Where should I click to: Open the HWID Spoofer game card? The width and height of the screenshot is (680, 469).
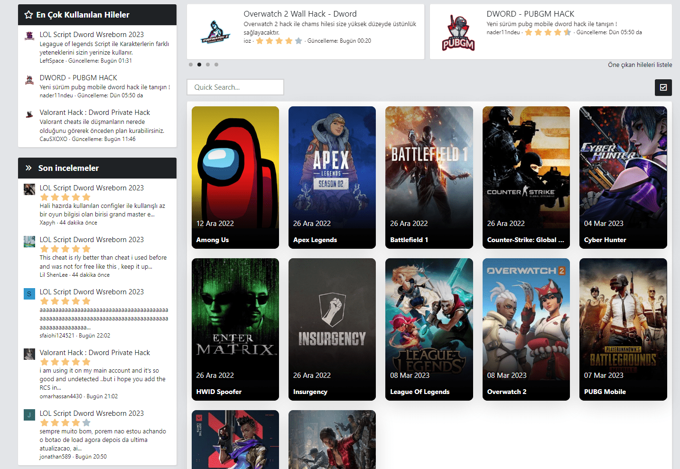click(x=235, y=329)
